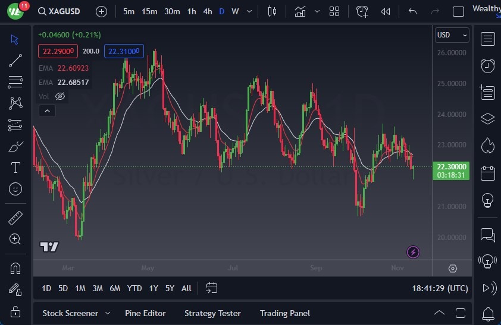Toggle the magnet snap mode
Image resolution: width=501 pixels, height=325 pixels.
[15, 268]
